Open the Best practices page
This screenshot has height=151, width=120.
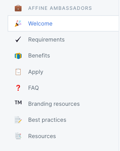(x=47, y=120)
